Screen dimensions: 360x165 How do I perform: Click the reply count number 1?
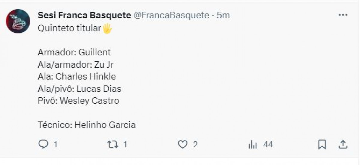tap(55, 145)
